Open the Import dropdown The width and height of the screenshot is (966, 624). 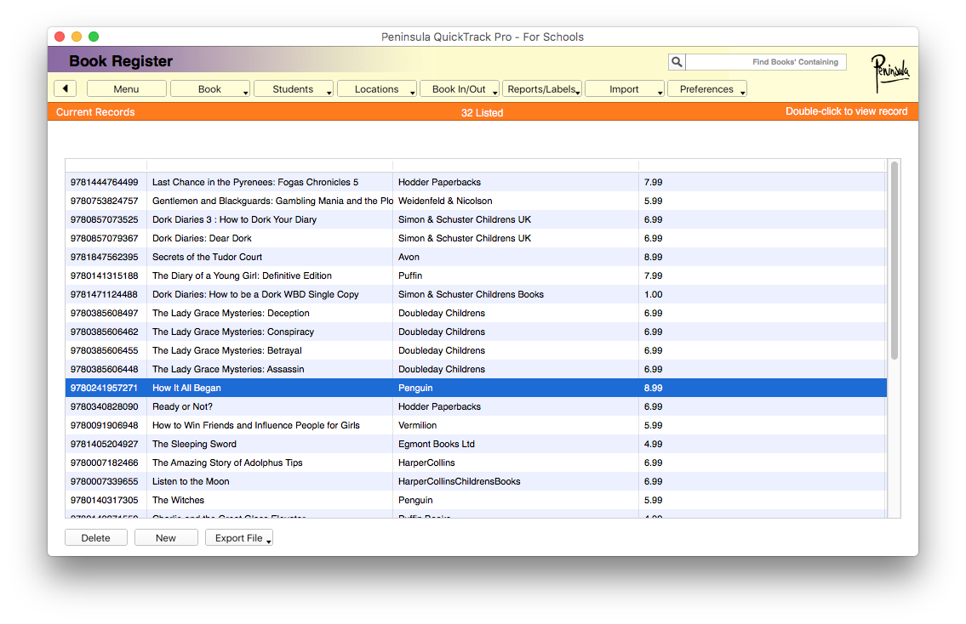click(625, 88)
